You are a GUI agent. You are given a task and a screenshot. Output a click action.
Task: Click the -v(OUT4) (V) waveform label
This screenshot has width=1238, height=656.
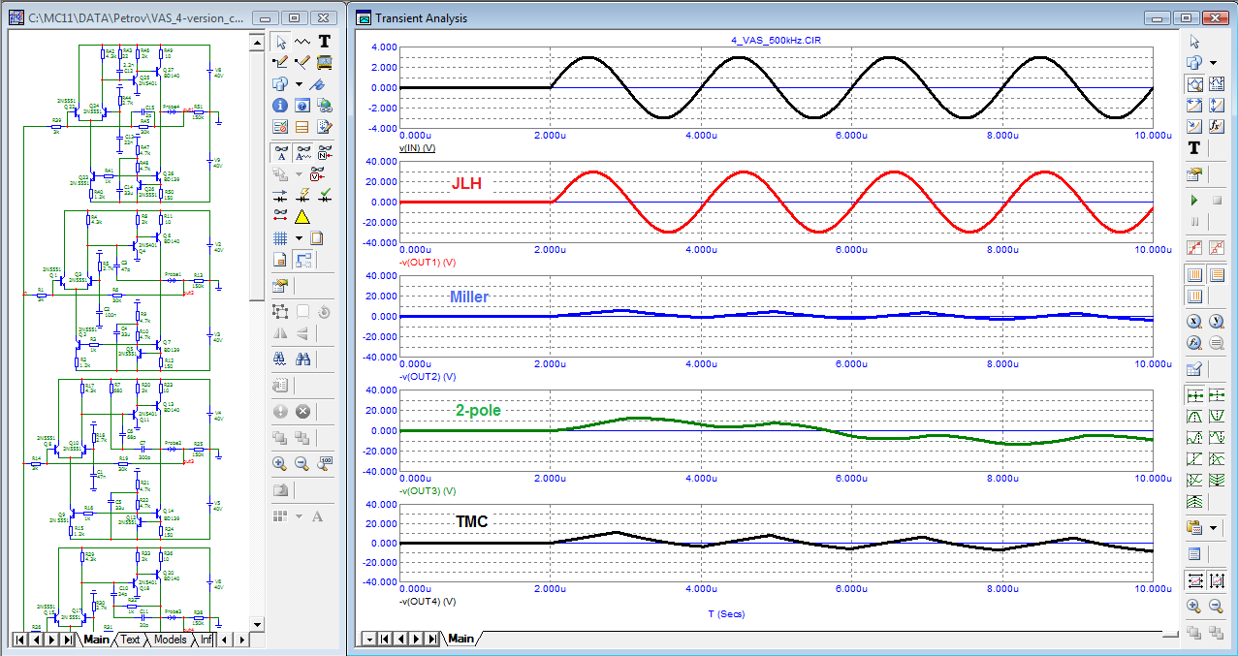point(427,601)
